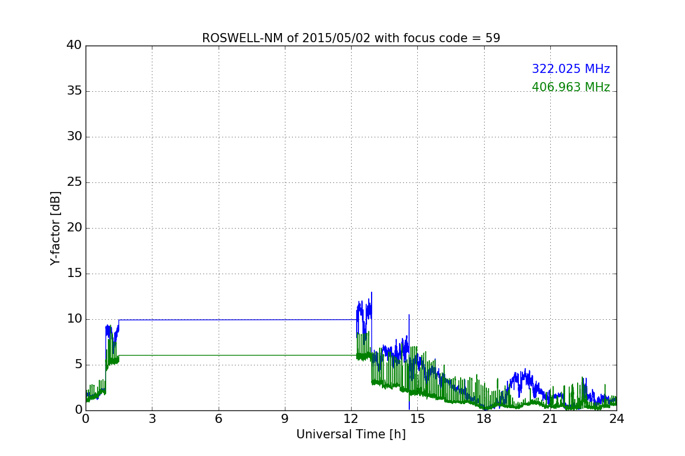This screenshot has height=456, width=685.
Task: Select the blue 322.025 MHz legend label
Action: [x=571, y=69]
